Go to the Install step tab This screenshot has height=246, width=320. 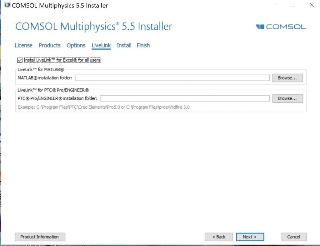pyautogui.click(x=124, y=45)
